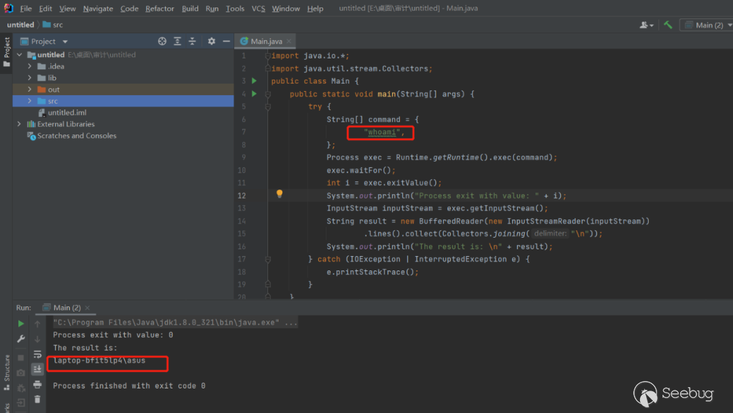Viewport: 733px width, 413px height.
Task: Clear console output with the trash icon
Action: tap(37, 399)
